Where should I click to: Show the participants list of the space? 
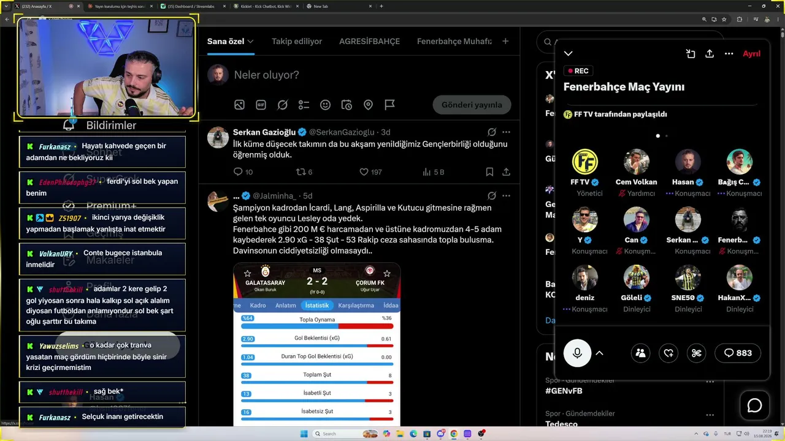tap(640, 353)
